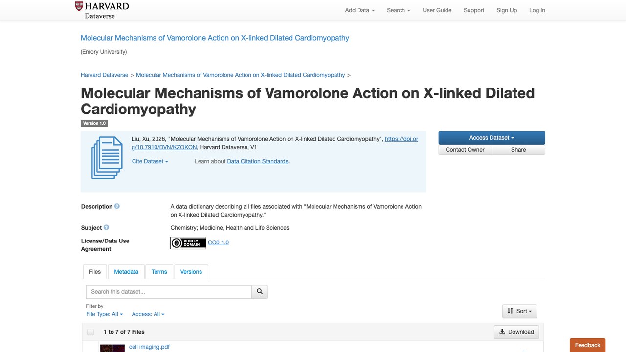The image size is (626, 352).
Task: Click the magnifier search icon button
Action: pyautogui.click(x=260, y=291)
